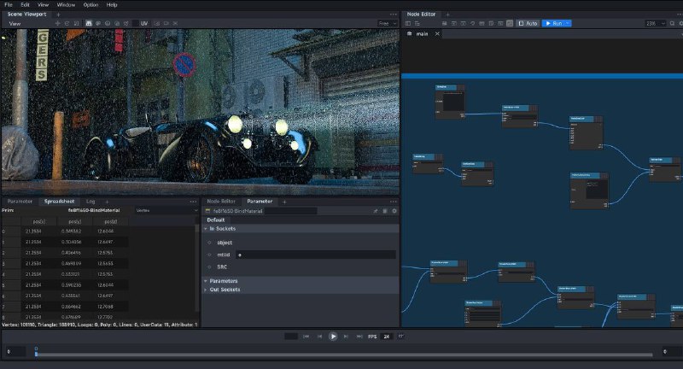Select spreadsheet row 0
Image resolution: width=683 pixels, height=369 pixels.
[x=66, y=231]
